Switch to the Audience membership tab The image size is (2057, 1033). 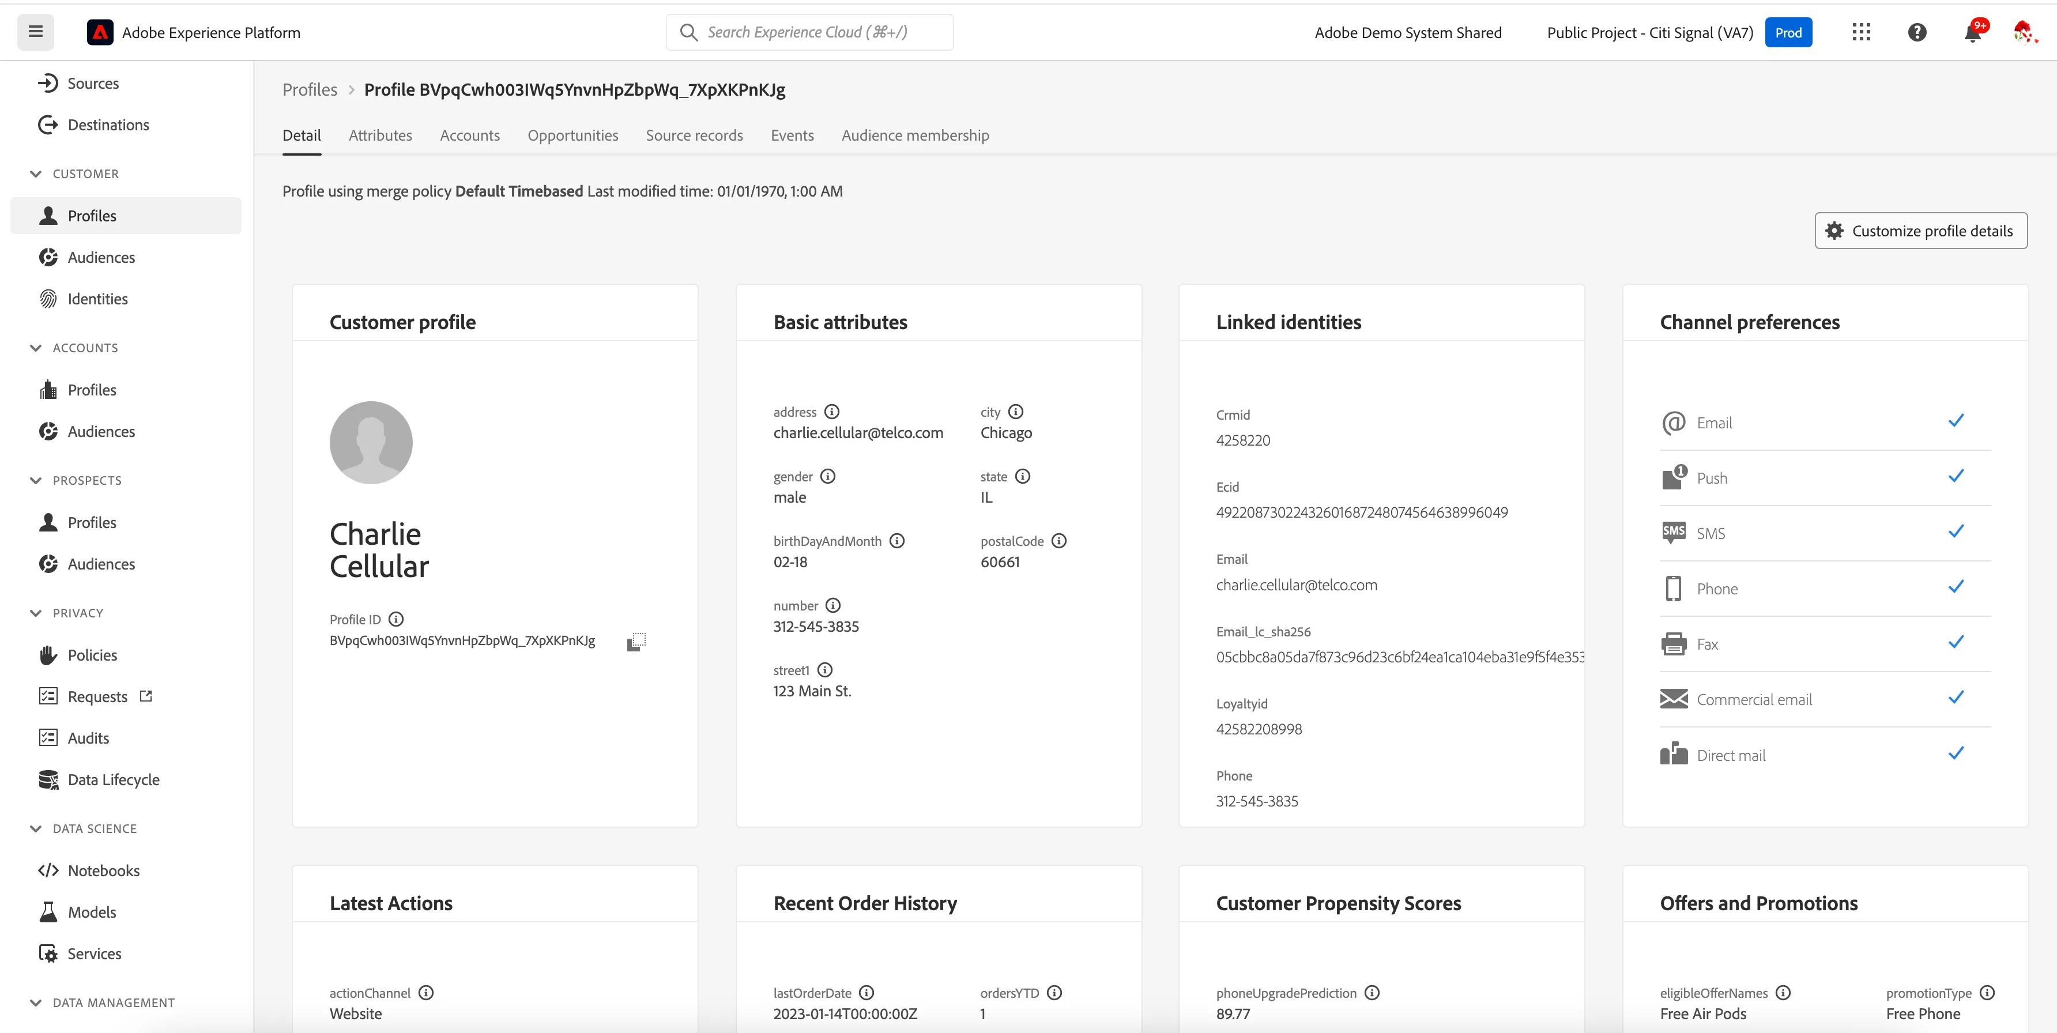915,135
